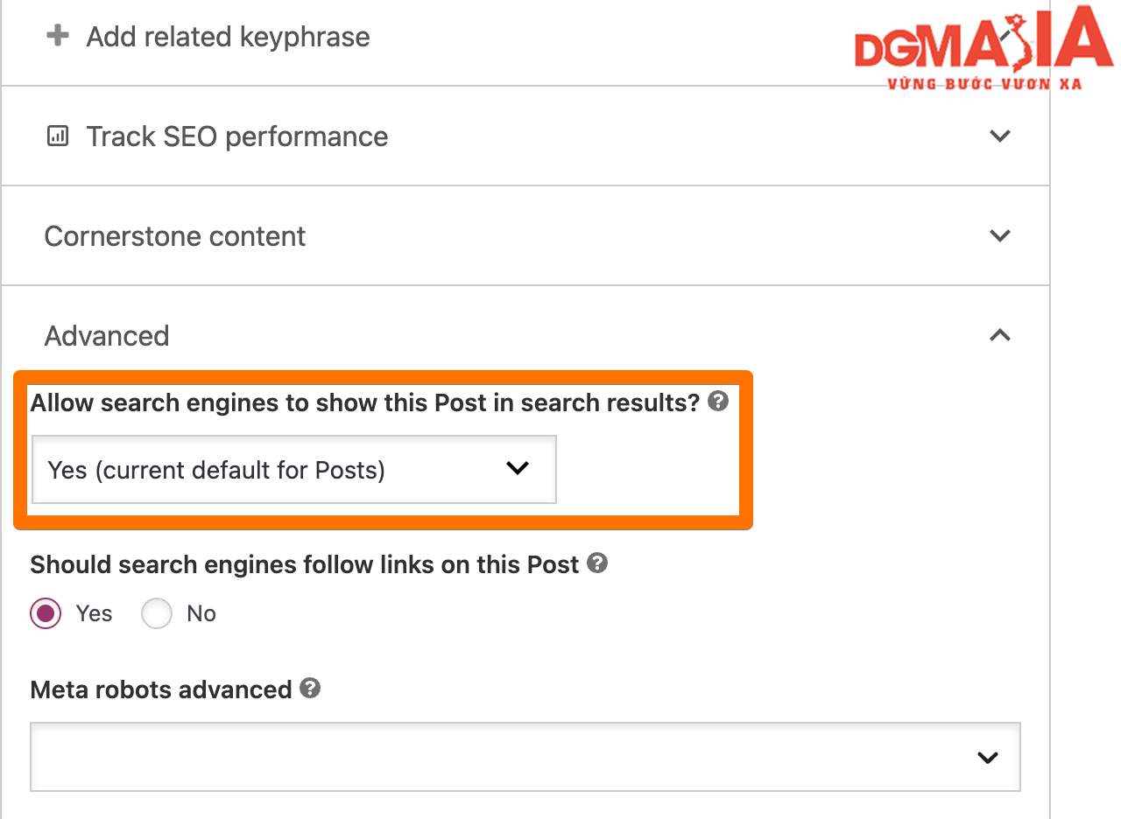Collapse the Advanced section chevron
The width and height of the screenshot is (1121, 819).
click(x=999, y=335)
